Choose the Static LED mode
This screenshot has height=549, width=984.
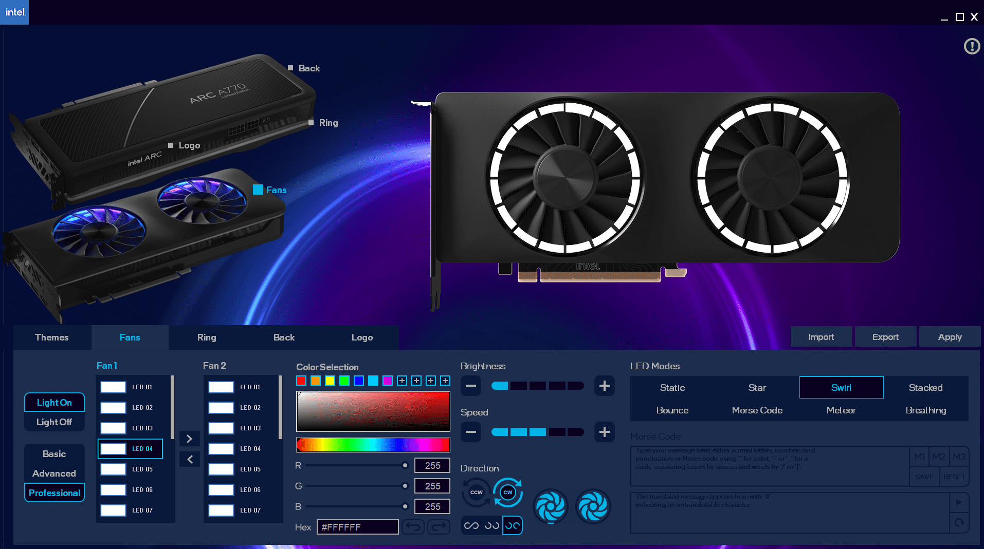click(672, 387)
